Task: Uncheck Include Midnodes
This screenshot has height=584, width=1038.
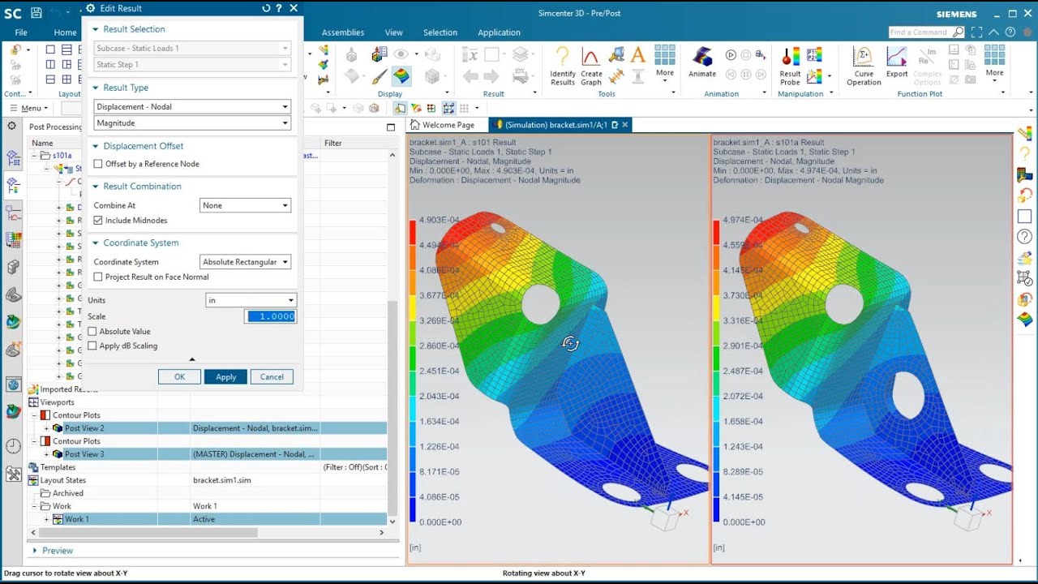Action: pyautogui.click(x=98, y=221)
